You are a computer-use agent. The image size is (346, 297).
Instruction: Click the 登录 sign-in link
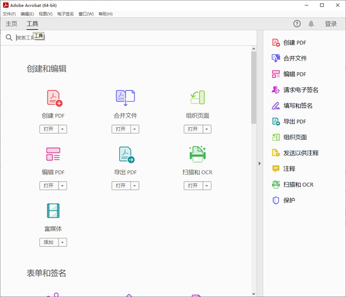[331, 24]
